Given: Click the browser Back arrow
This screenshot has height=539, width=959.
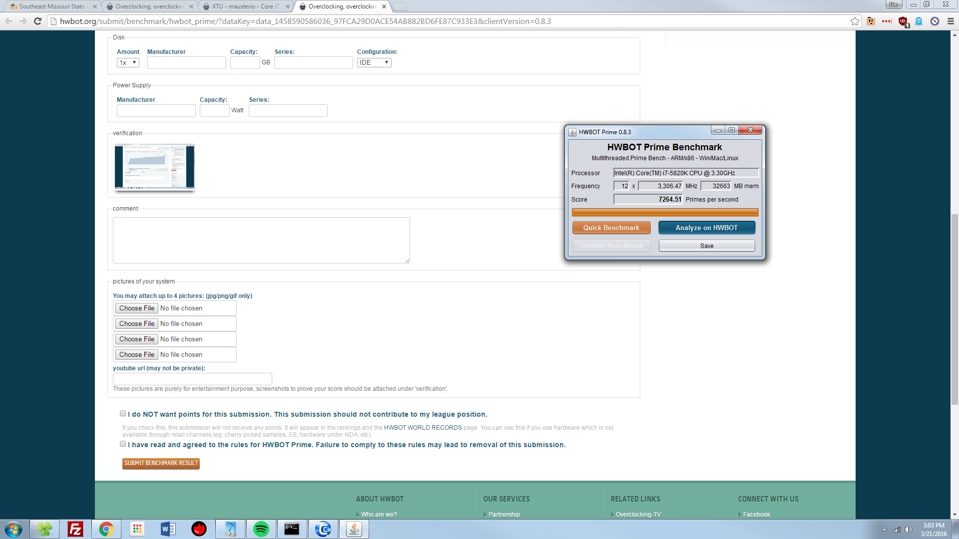Looking at the screenshot, I should coord(8,21).
